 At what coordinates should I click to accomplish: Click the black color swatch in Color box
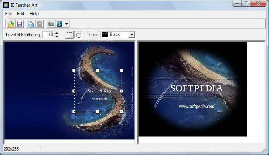tap(105, 34)
